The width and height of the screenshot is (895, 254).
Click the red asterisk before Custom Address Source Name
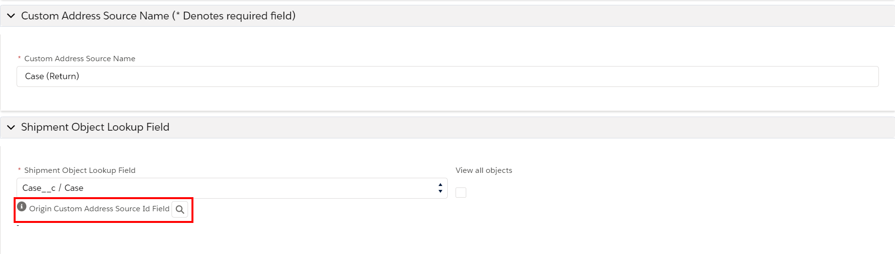point(19,58)
